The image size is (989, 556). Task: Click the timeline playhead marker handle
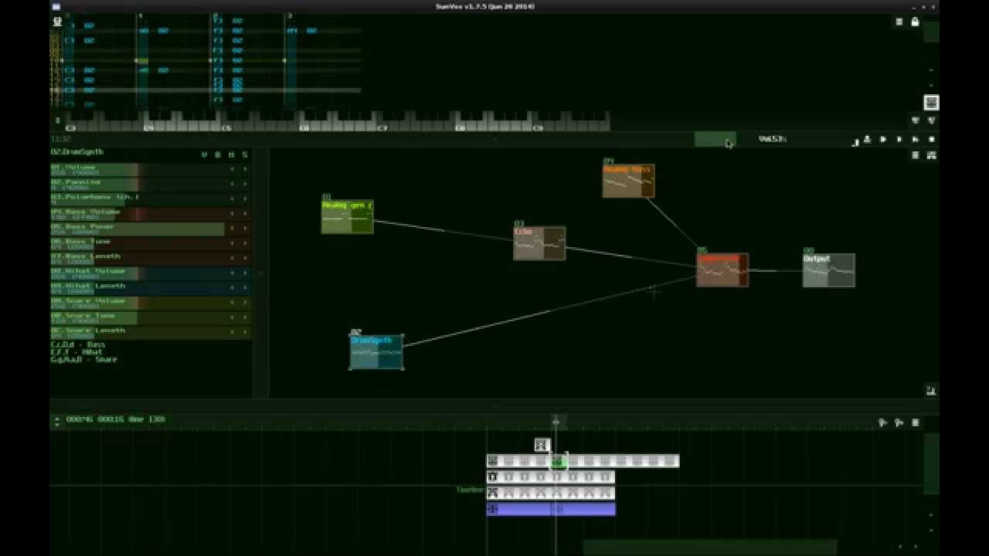pyautogui.click(x=556, y=422)
